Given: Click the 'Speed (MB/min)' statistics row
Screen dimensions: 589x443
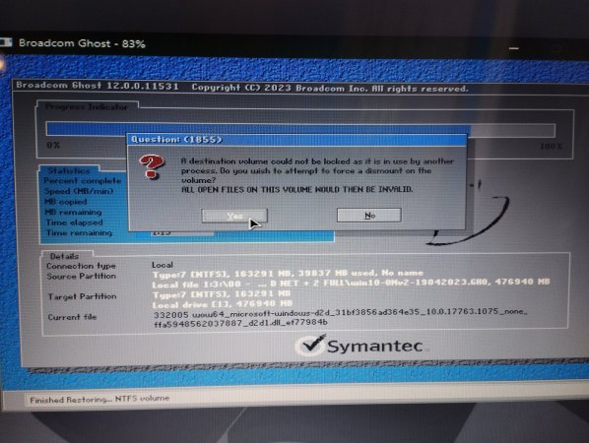Looking at the screenshot, I should pos(79,191).
